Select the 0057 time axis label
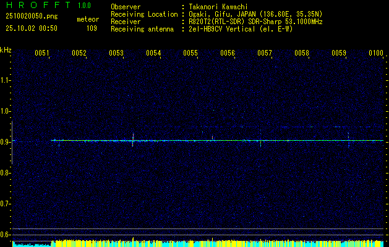389x247 pixels. [x=265, y=53]
